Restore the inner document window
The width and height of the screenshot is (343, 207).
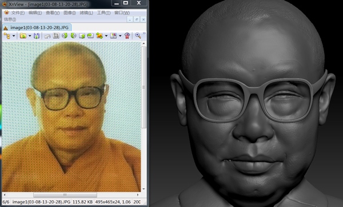(x=137, y=19)
